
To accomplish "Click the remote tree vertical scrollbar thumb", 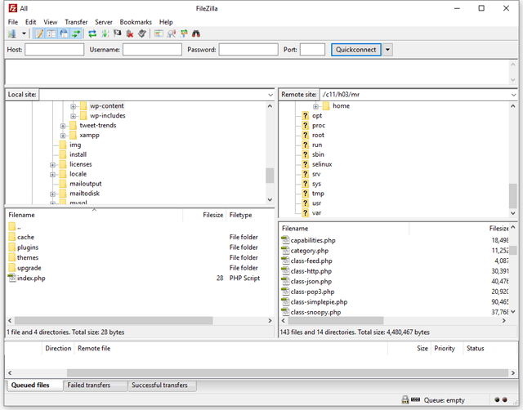I will (513, 196).
